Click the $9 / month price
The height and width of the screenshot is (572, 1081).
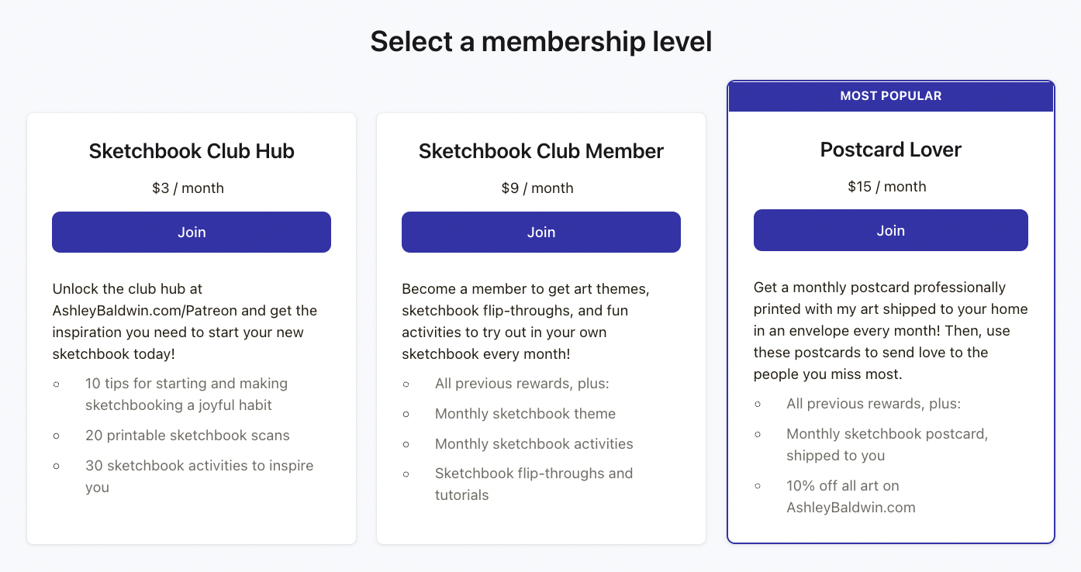pyautogui.click(x=537, y=188)
